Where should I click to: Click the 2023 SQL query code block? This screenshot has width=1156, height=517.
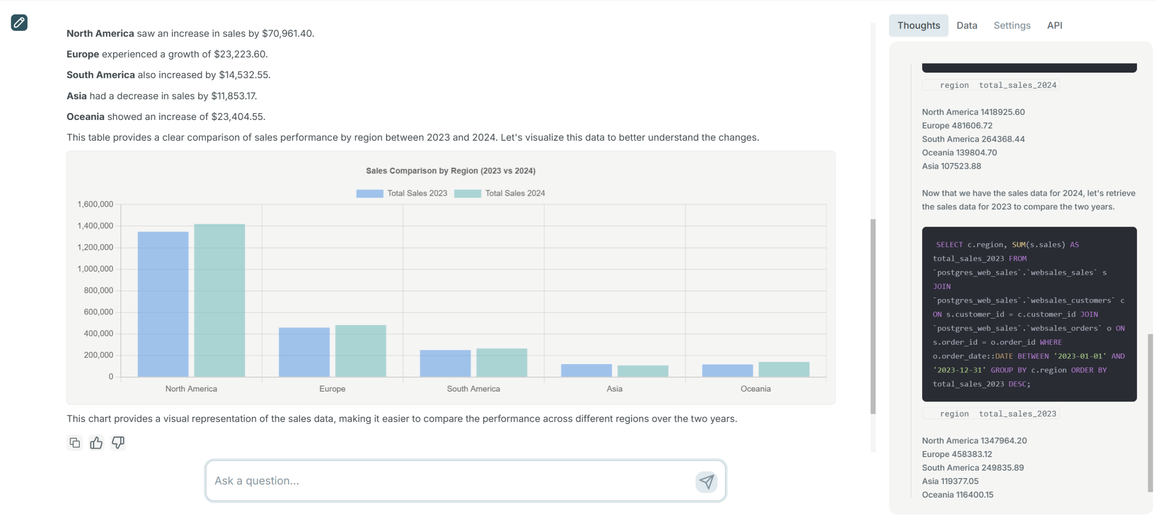1029,314
